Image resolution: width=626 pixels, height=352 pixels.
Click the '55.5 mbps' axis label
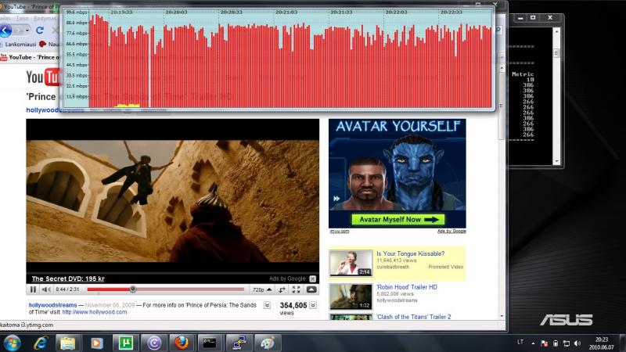[x=77, y=54]
